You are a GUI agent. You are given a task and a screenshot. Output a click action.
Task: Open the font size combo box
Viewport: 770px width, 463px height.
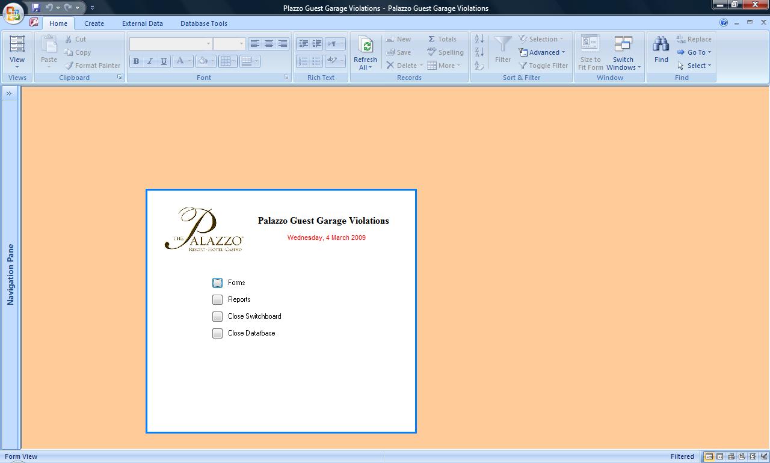[x=229, y=43]
